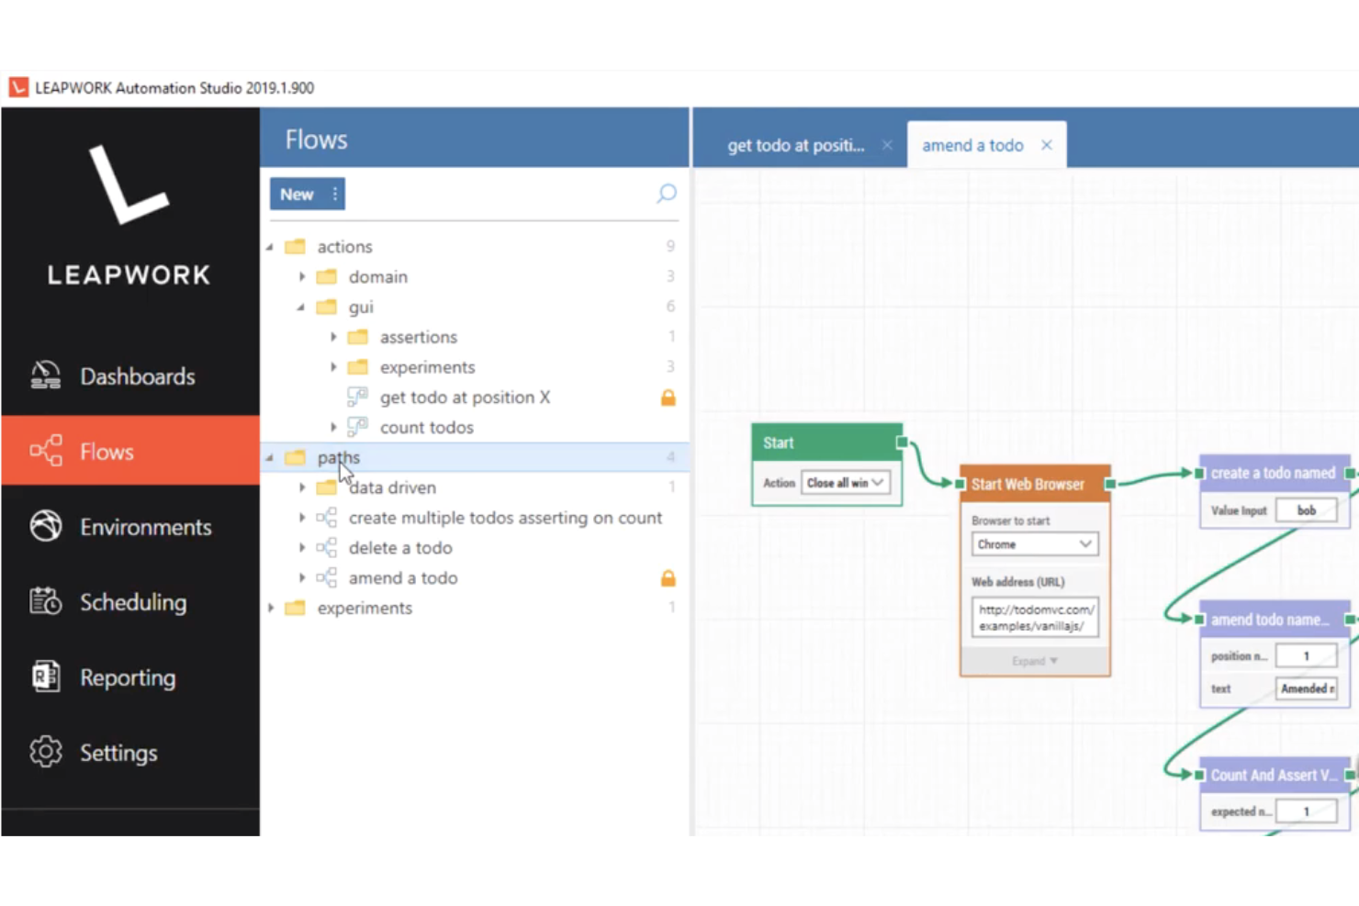Open the Reporting document icon
The image size is (1359, 906).
pyautogui.click(x=45, y=677)
